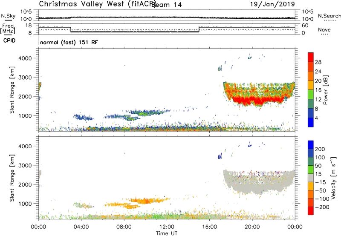Click the '20:00' time tick label
This screenshot has height=236, width=341.
(x=252, y=227)
